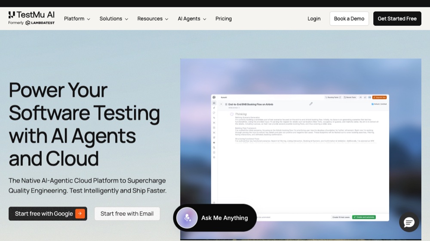Click the Create 15 test cases button
Image resolution: width=430 pixels, height=241 pixels.
(x=341, y=217)
